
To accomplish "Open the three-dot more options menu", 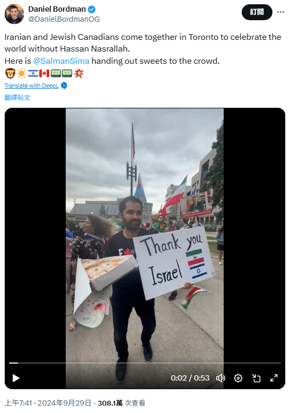I will point(281,12).
